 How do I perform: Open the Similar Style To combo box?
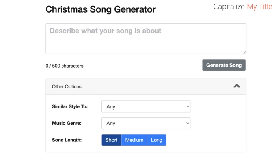click(x=146, y=106)
